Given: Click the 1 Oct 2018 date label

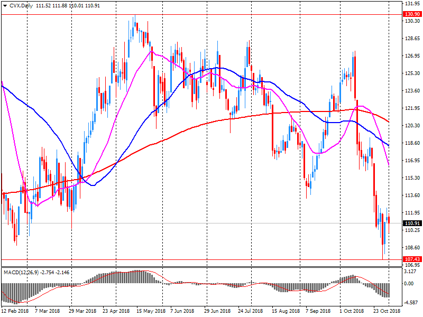Looking at the screenshot, I should [352, 311].
